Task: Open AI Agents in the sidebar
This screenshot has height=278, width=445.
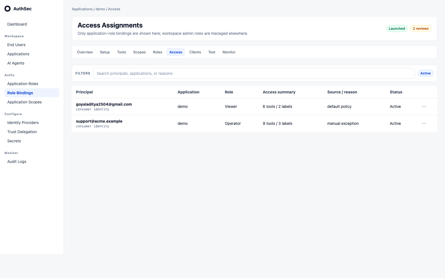Action: tap(32, 63)
